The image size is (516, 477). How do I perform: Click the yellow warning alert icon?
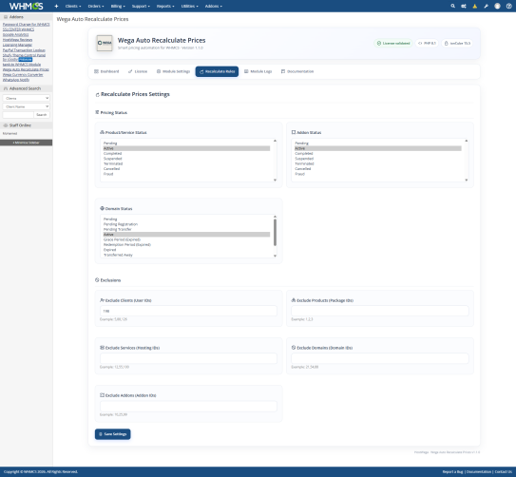pyautogui.click(x=474, y=6)
